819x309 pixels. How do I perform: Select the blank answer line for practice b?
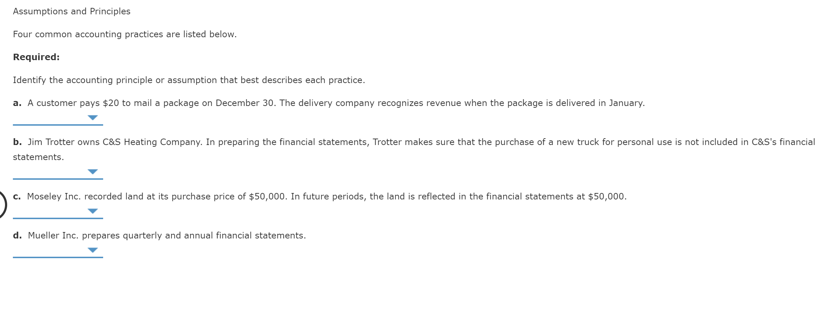57,179
